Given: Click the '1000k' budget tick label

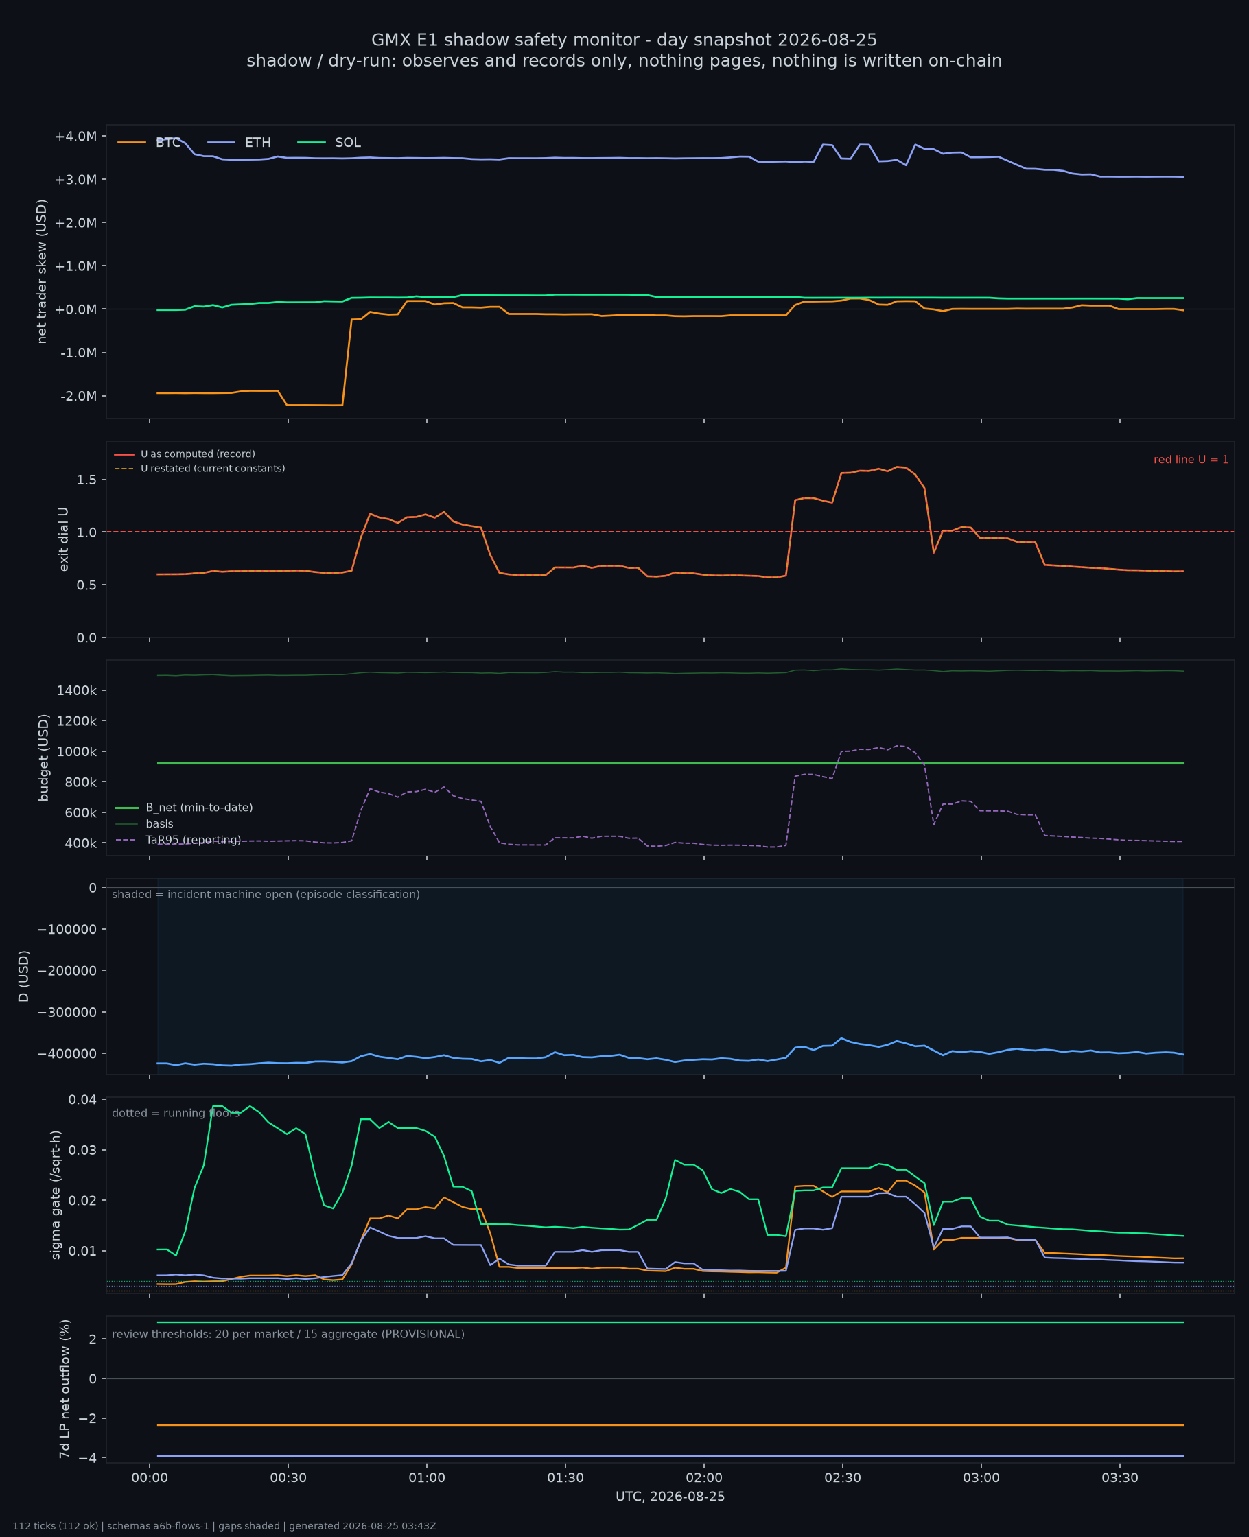Looking at the screenshot, I should click(76, 751).
